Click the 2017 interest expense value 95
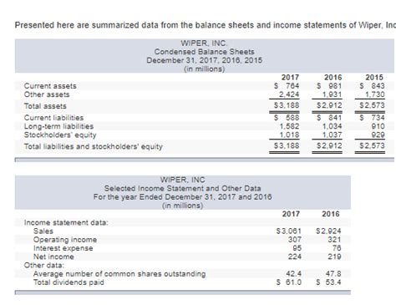Image resolution: width=396 pixels, height=305 pixels. point(297,248)
